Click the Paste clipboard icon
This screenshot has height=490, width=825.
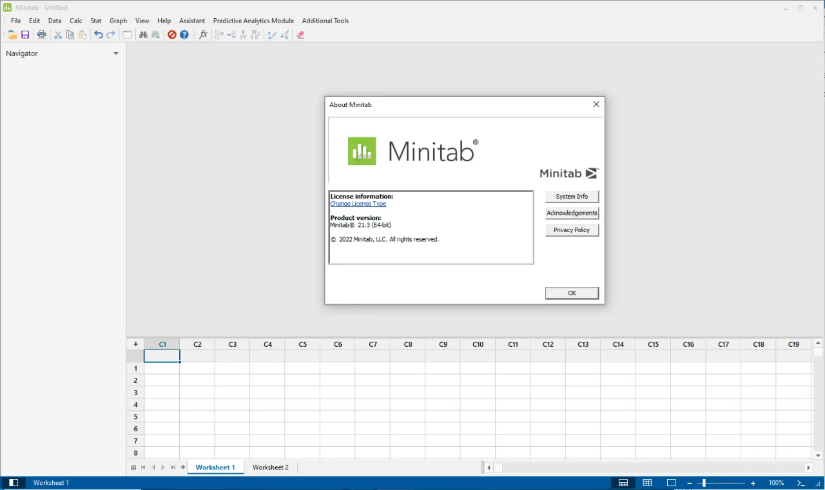pyautogui.click(x=82, y=35)
